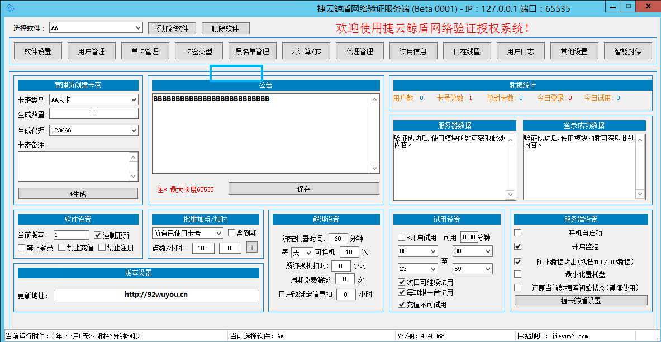Click the plus stepper in 批量加点/加时

[251, 246]
